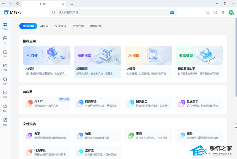Select the 票据识别 tab
237x159 pixels.
(x=96, y=26)
